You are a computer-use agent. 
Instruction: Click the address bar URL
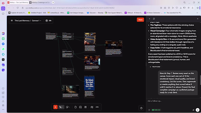pos(70,8)
